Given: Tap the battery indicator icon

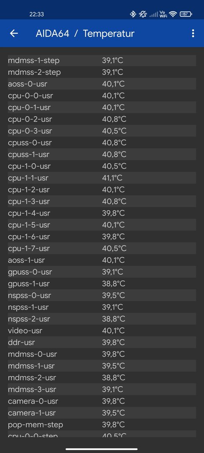Looking at the screenshot, I should coord(186,14).
